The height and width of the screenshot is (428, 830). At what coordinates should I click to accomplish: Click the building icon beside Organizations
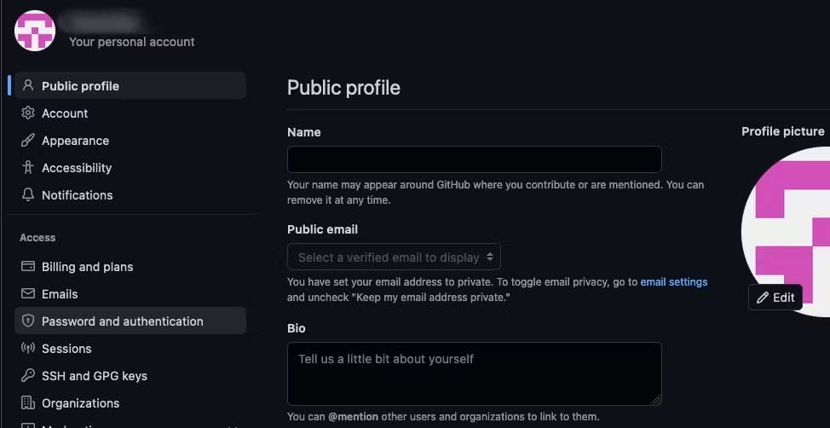click(28, 402)
